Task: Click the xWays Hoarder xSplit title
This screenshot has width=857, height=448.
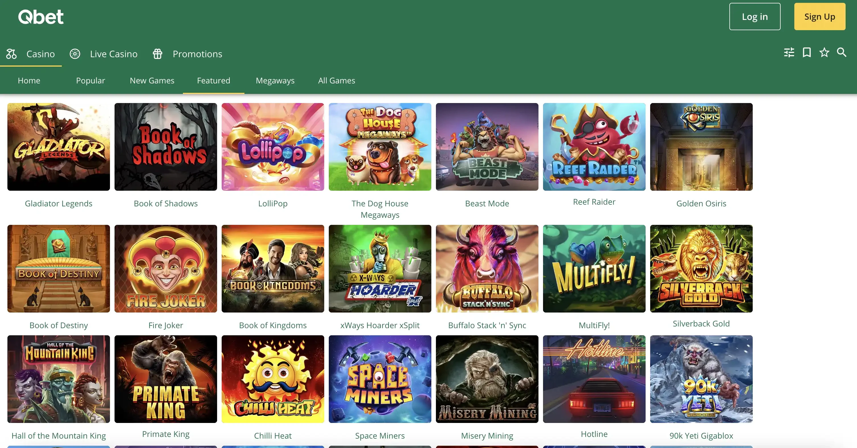Action: coord(380,325)
